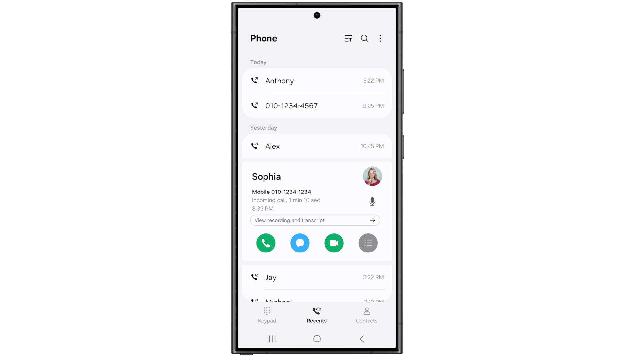Tap the details icon for Sophia
The width and height of the screenshot is (634, 356).
click(368, 243)
